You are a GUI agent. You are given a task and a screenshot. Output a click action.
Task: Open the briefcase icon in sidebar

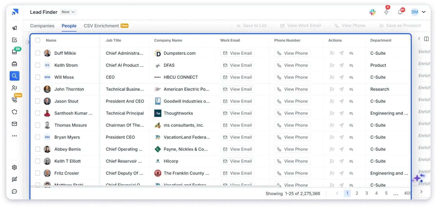click(x=15, y=64)
